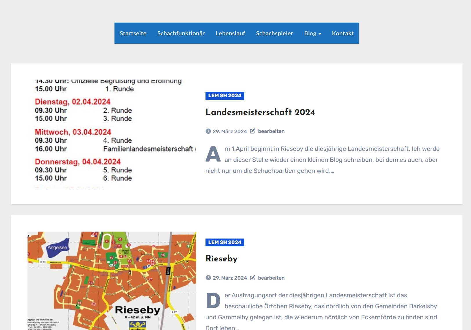Open the tournament schedule thumbnail image
This screenshot has width=471, height=330.
coord(112,134)
